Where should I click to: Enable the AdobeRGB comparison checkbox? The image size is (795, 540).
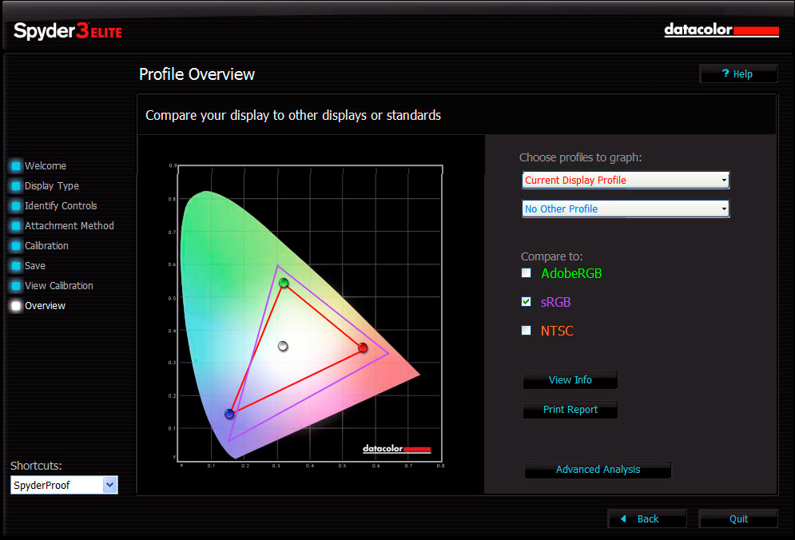(527, 273)
